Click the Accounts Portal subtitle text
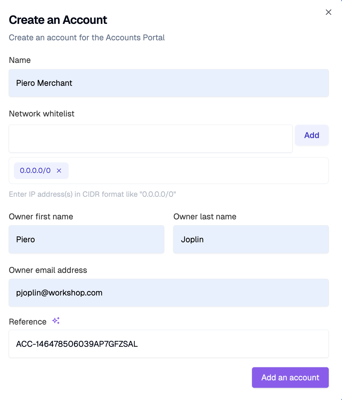This screenshot has height=400, width=342. (x=87, y=38)
